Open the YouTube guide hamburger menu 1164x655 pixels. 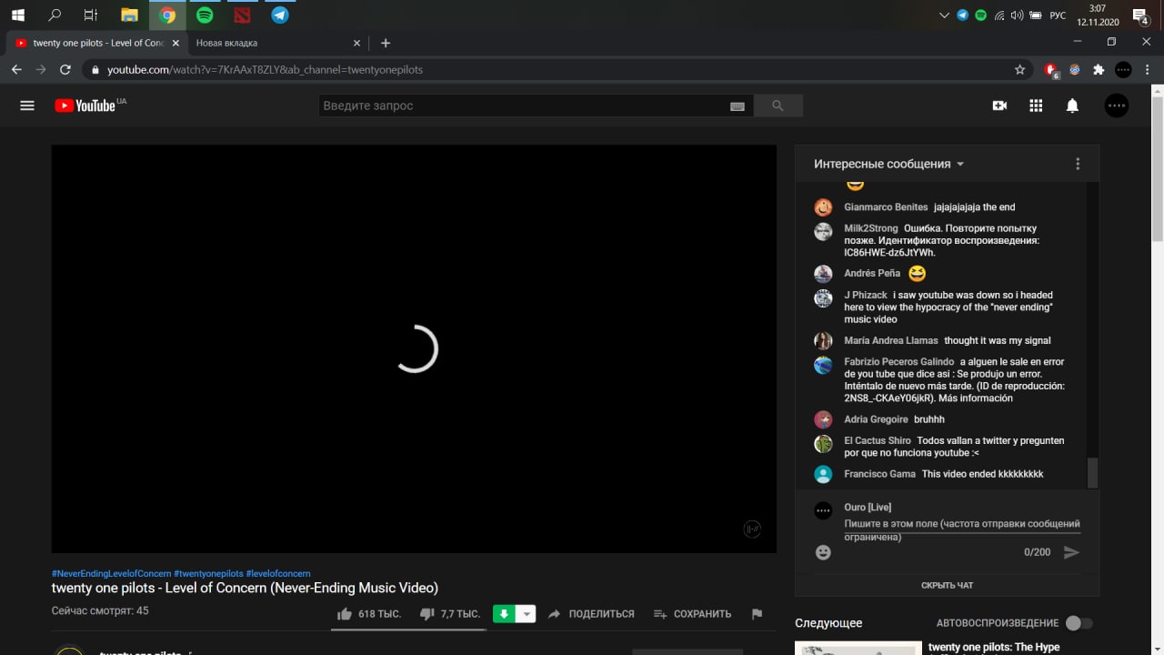[27, 106]
